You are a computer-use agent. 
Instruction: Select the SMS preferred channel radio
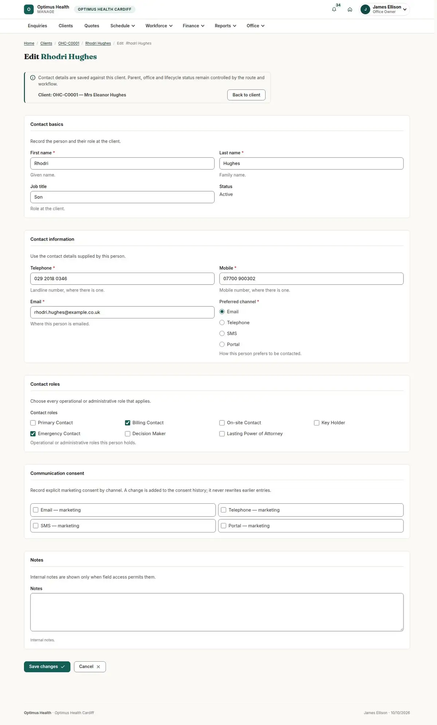222,334
